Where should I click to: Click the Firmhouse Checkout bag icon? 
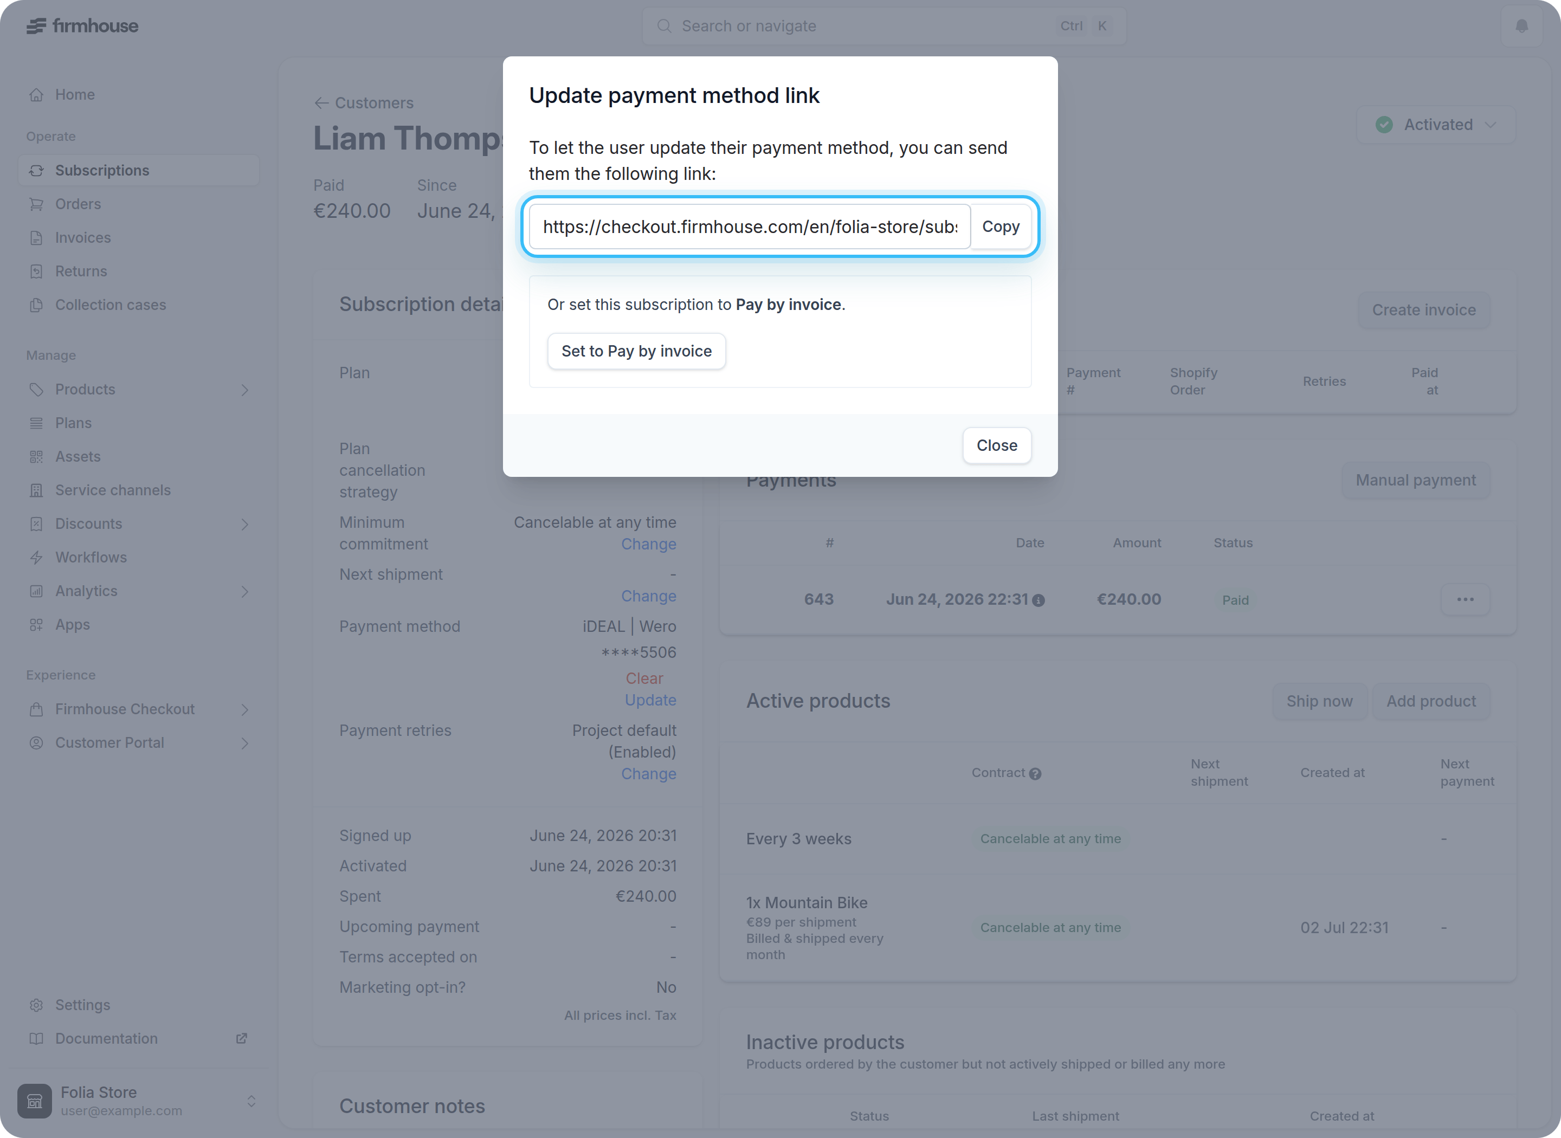[x=36, y=709]
